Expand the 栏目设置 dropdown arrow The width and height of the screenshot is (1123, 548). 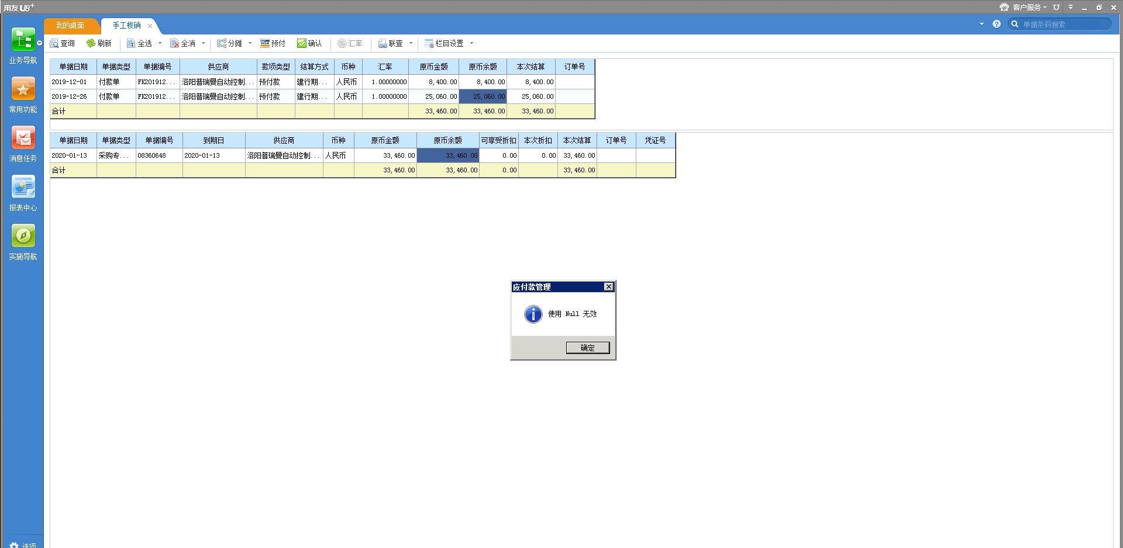(x=471, y=43)
